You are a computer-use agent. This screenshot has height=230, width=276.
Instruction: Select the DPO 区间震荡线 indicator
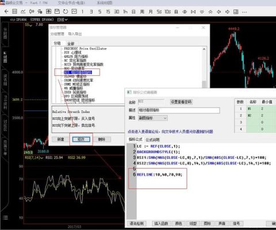point(76,96)
